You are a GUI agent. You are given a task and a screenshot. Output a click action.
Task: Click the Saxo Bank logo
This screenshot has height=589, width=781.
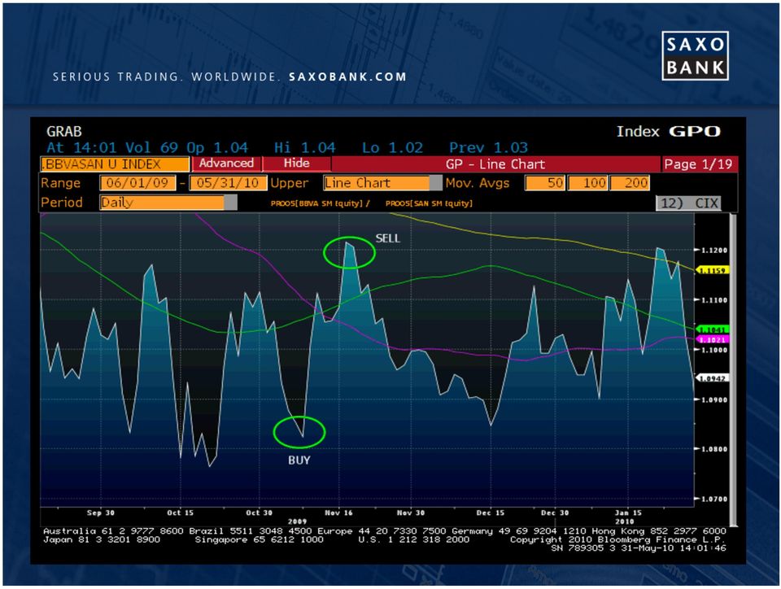(695, 56)
